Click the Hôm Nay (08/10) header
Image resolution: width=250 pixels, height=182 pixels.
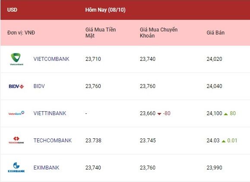[x=105, y=10]
